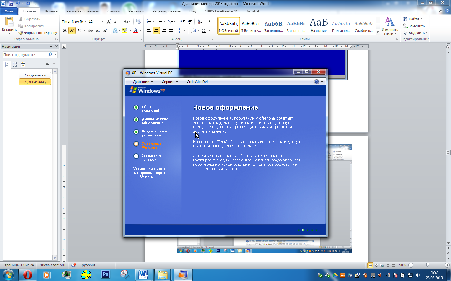Toggle bold formatting (Ж) button
This screenshot has width=451, height=281.
(65, 31)
